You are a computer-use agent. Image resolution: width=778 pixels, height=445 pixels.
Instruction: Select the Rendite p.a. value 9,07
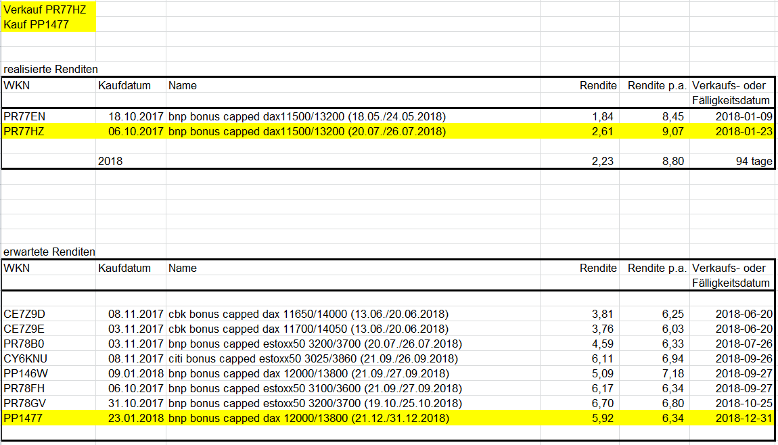[654, 131]
